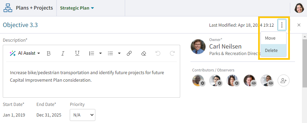Expand numbered list style options arrow
This screenshot has width=307, height=123.
(101, 53)
